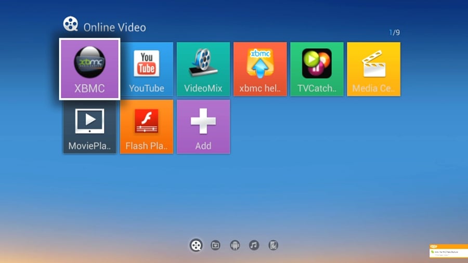Click the film reel icon beside Online Video
The height and width of the screenshot is (263, 468).
click(x=70, y=24)
